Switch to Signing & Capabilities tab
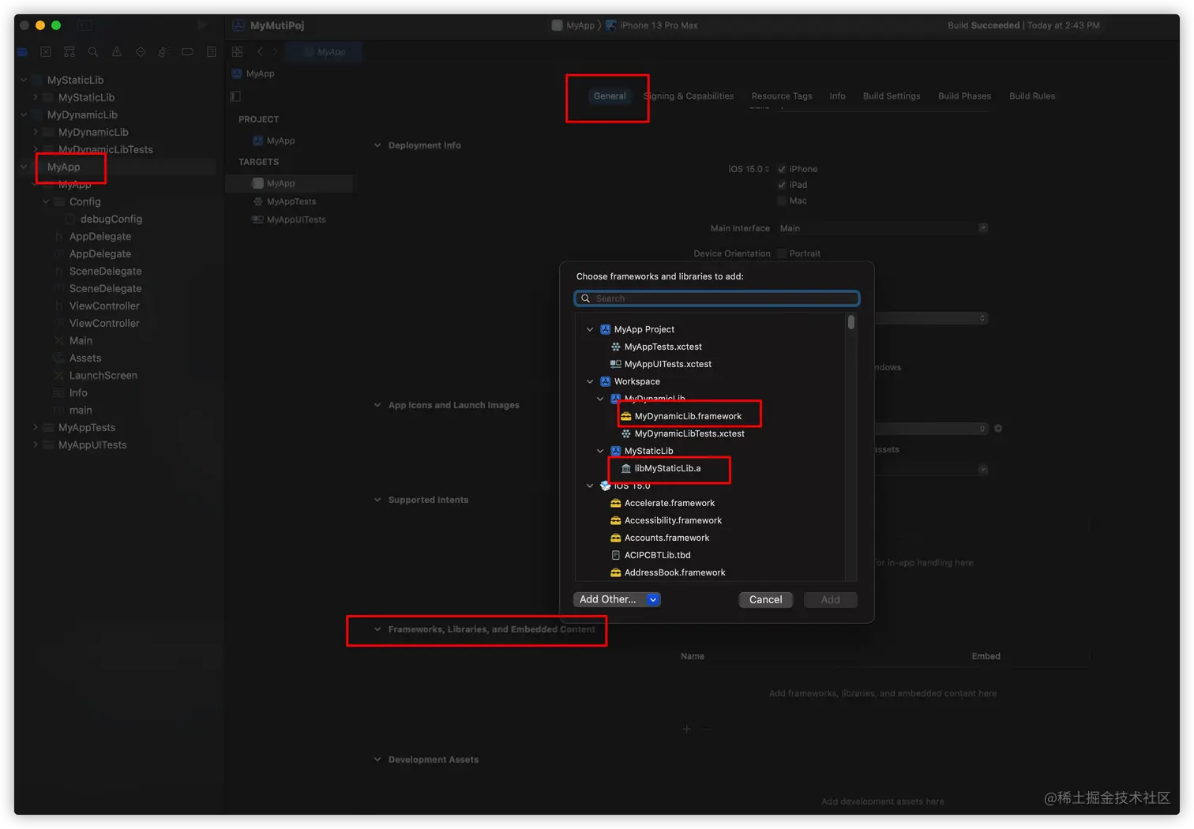Image resolution: width=1194 pixels, height=829 pixels. 689,96
